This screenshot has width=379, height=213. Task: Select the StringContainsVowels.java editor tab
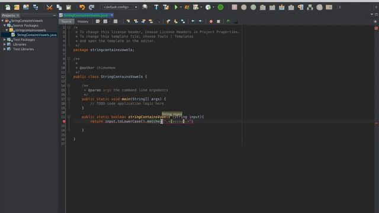point(85,15)
